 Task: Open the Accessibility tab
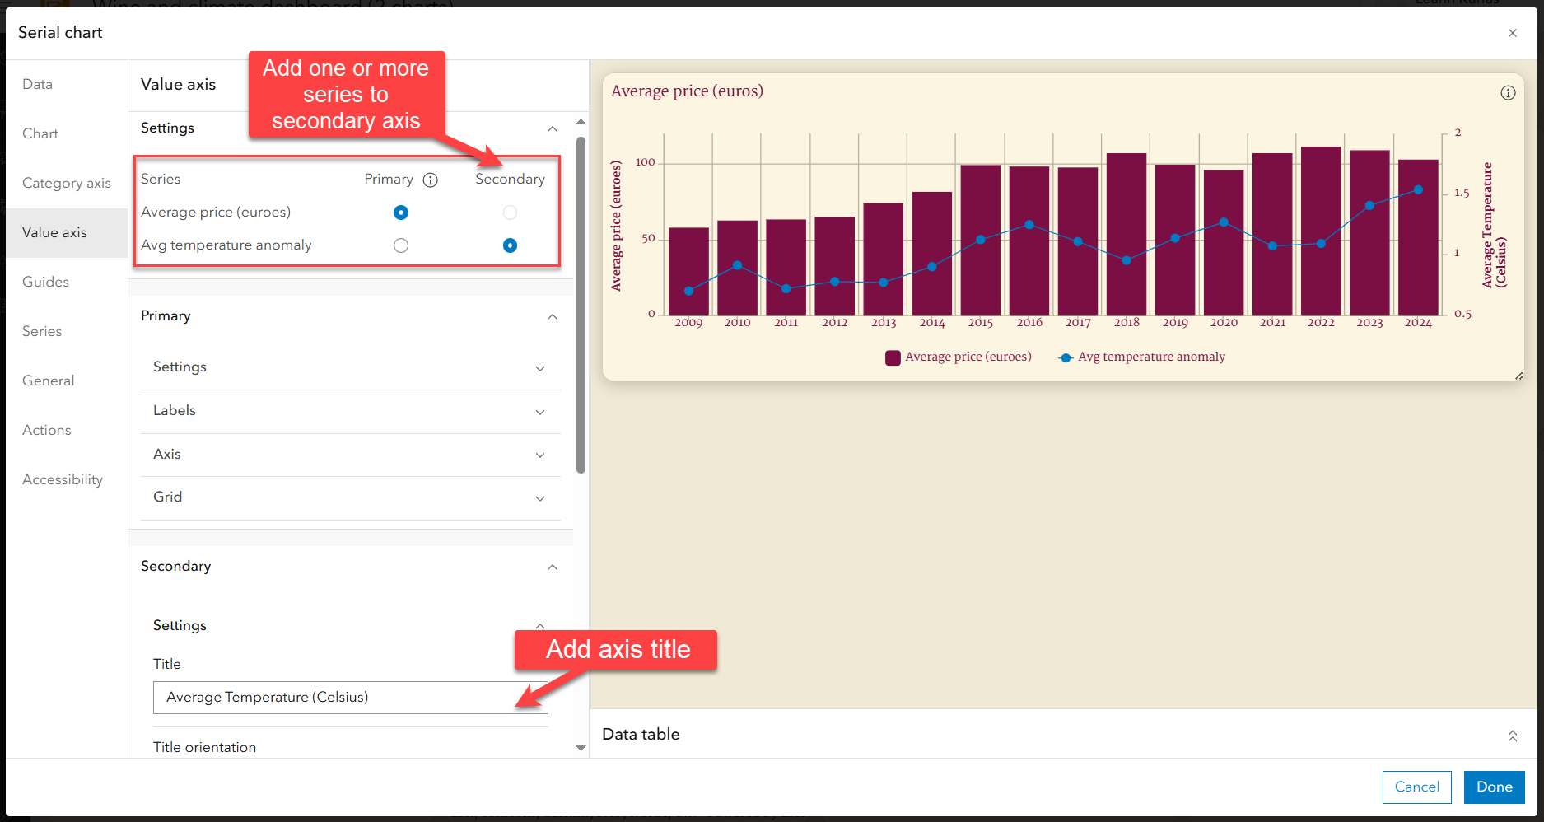(x=63, y=479)
